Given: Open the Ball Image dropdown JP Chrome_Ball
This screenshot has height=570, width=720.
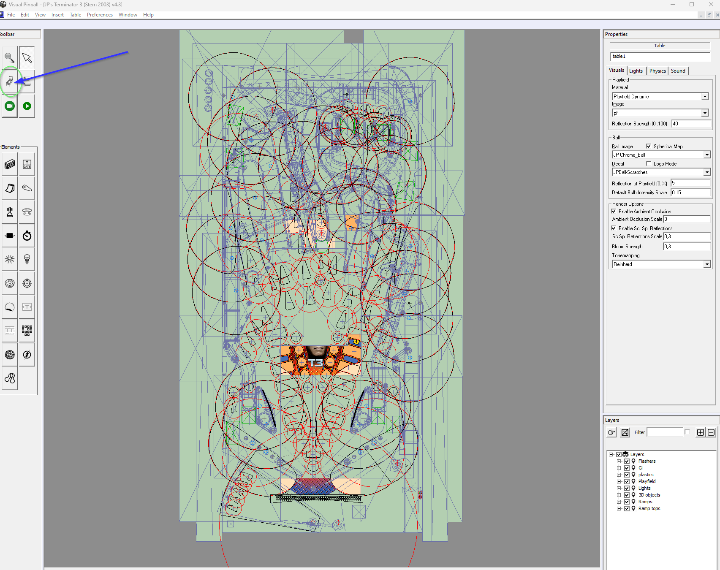Looking at the screenshot, I should (661, 155).
